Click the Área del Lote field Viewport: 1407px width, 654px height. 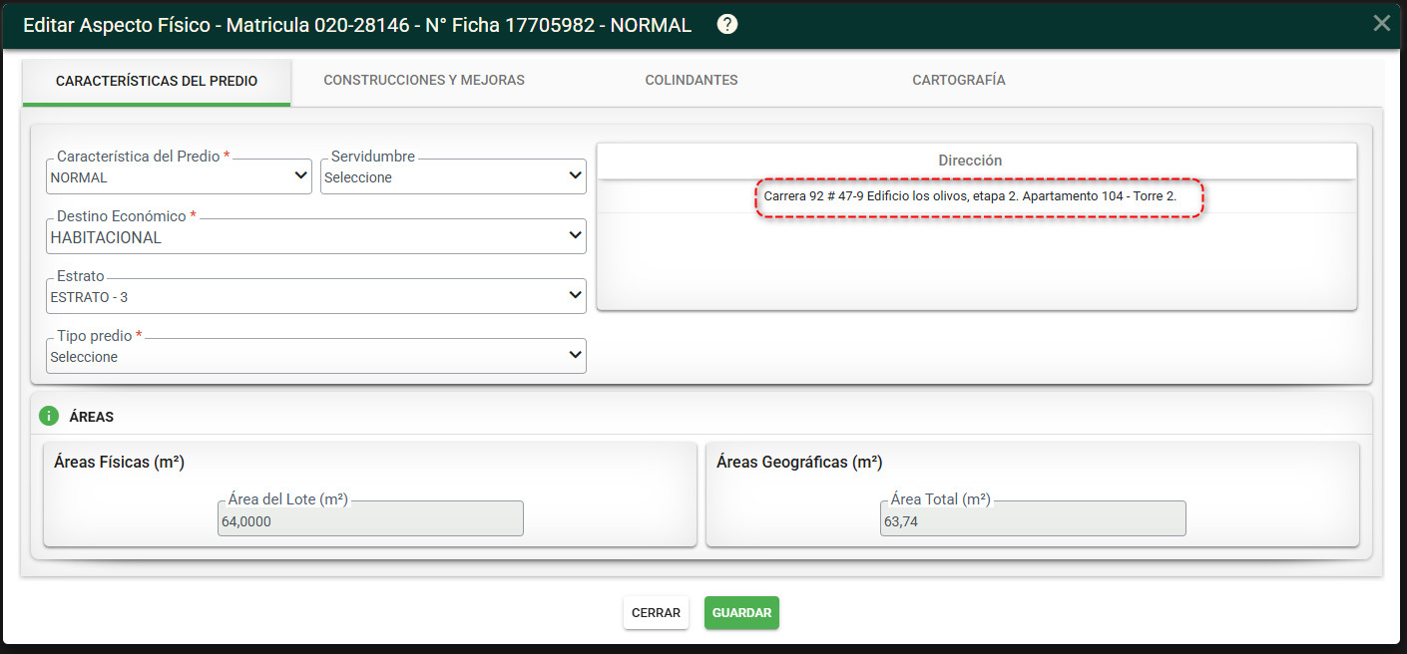click(x=370, y=518)
